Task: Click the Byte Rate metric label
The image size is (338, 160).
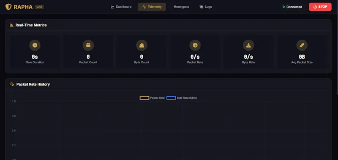Action: (x=248, y=62)
